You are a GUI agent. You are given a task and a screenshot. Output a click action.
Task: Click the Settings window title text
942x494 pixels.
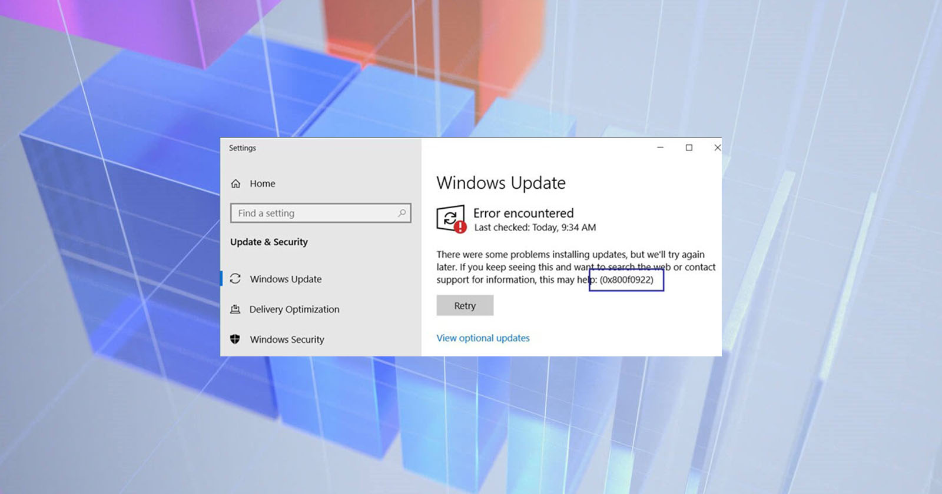coord(243,148)
